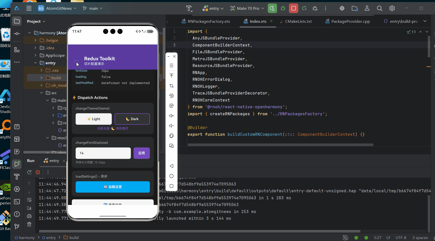
Task: Click UTF-8 encoding in status bar
Action: pyautogui.click(x=401, y=237)
